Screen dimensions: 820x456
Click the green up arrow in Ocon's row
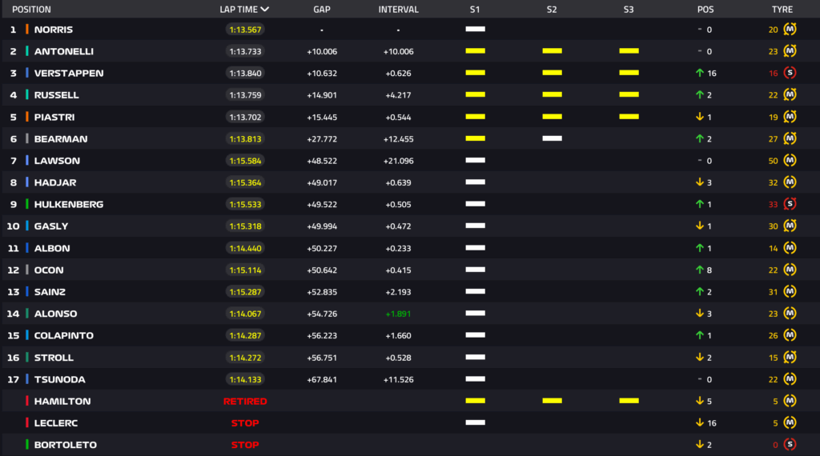699,270
